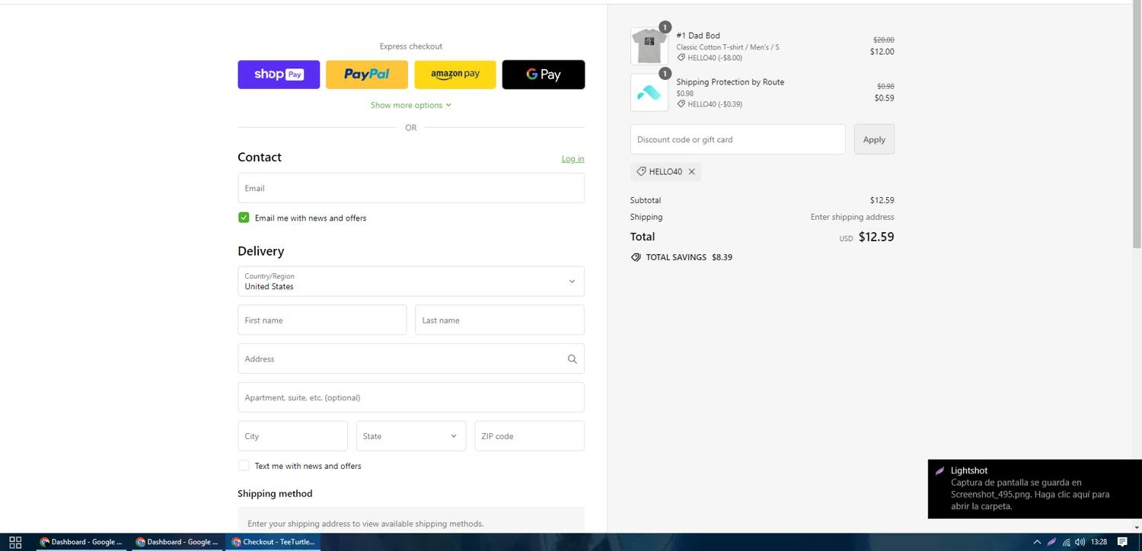Click the Shipping Protection by Route icon
Image resolution: width=1142 pixels, height=551 pixels.
pos(649,93)
